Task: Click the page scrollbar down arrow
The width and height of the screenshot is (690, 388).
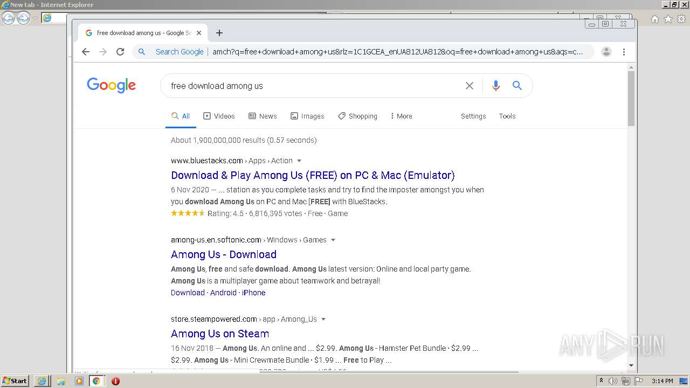Action: coord(631,365)
